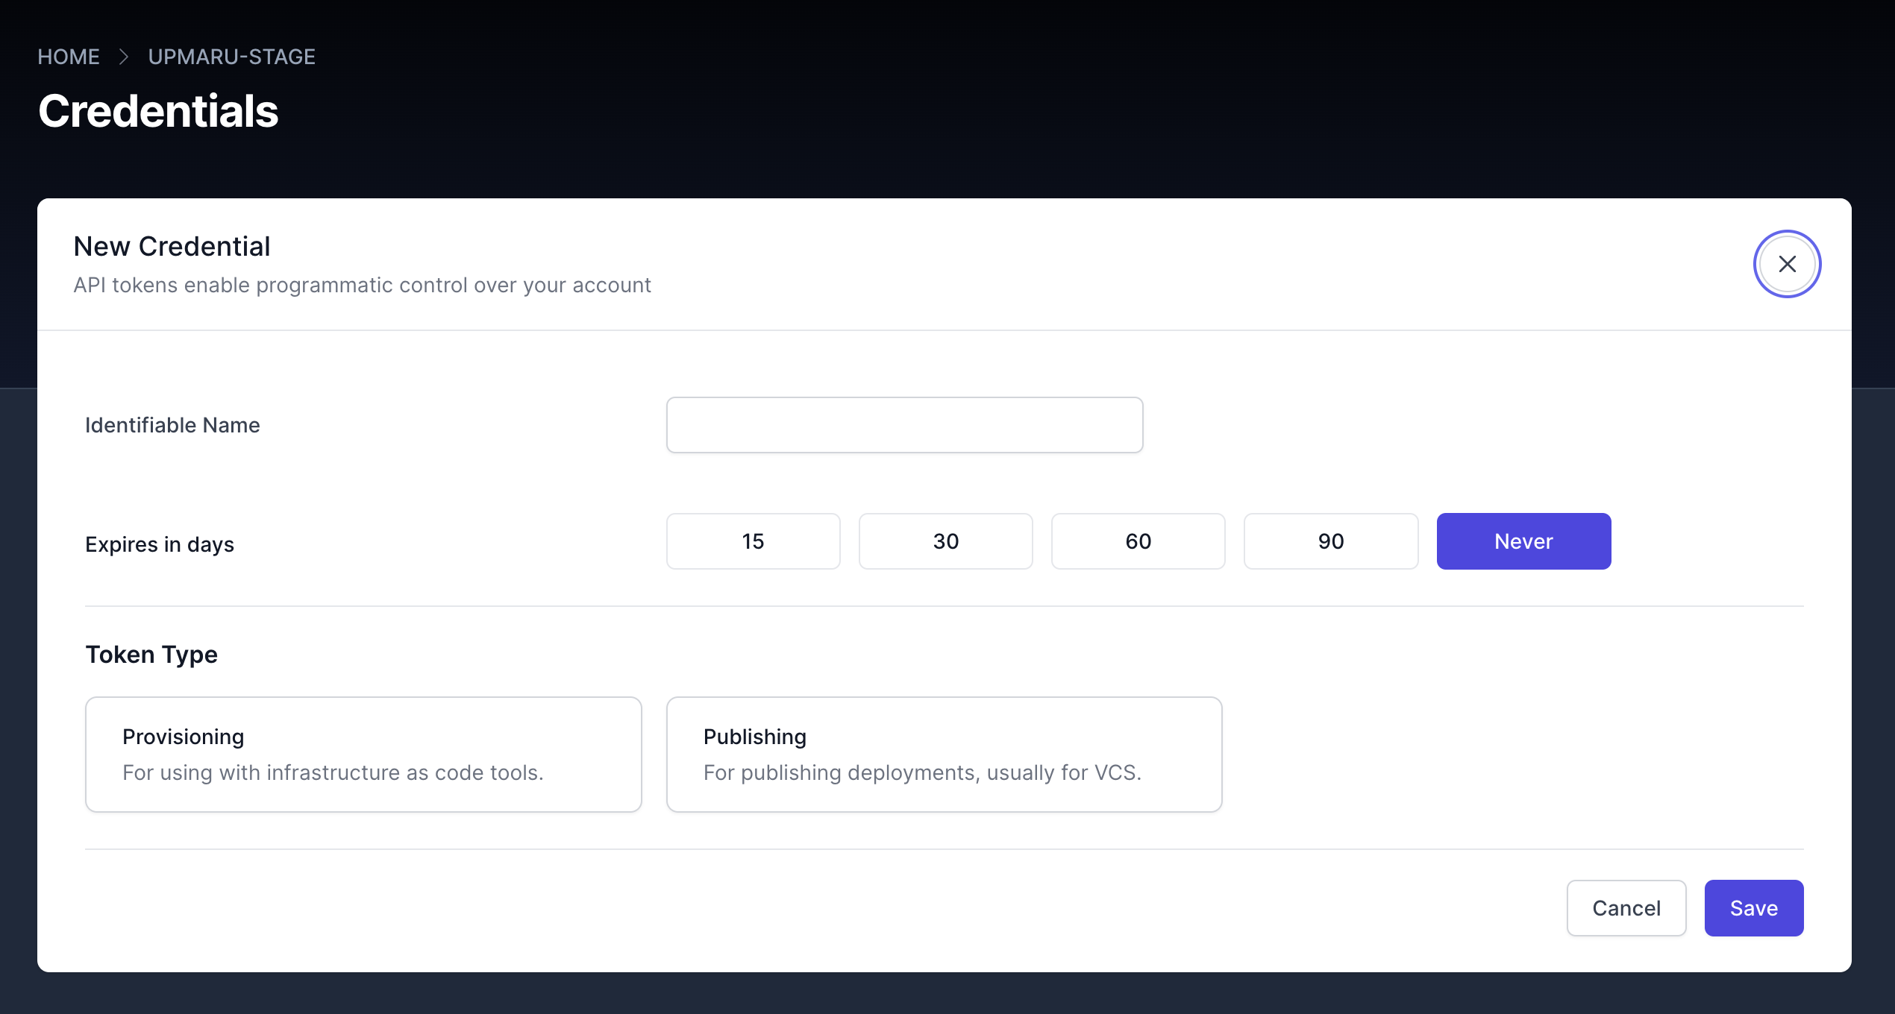This screenshot has height=1014, width=1895.
Task: Click the New Credential title
Action: [172, 247]
